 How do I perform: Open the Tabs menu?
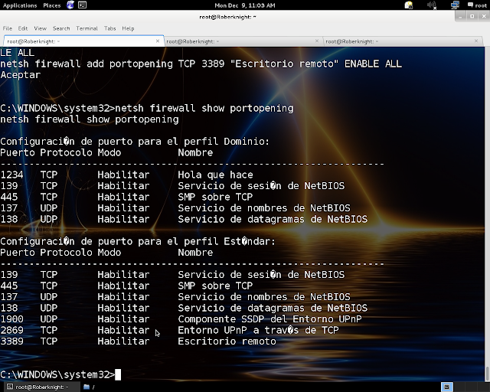110,28
